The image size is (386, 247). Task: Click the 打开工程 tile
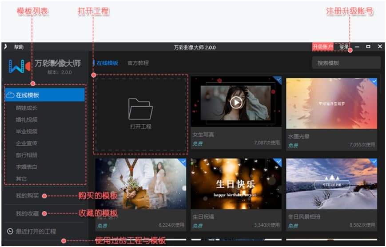[140, 115]
